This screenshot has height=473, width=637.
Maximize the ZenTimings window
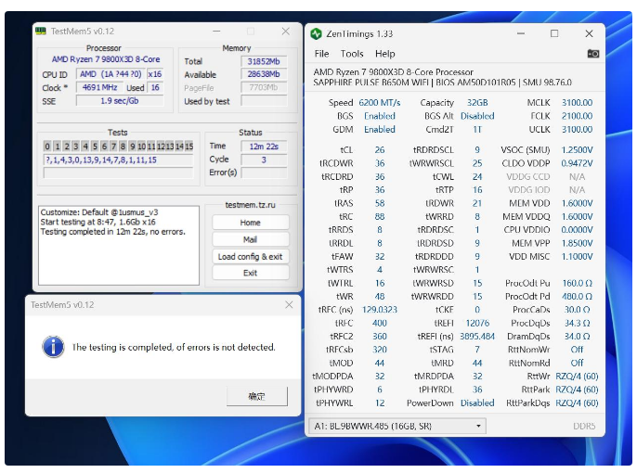click(553, 33)
